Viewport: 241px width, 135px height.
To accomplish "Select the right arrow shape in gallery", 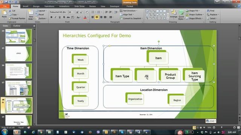I will point(157,15).
